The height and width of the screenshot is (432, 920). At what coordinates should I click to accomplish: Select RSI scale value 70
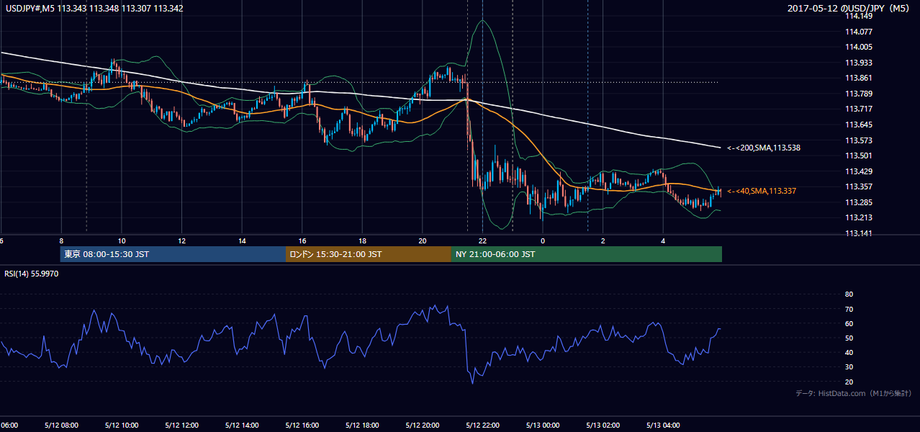(849, 309)
